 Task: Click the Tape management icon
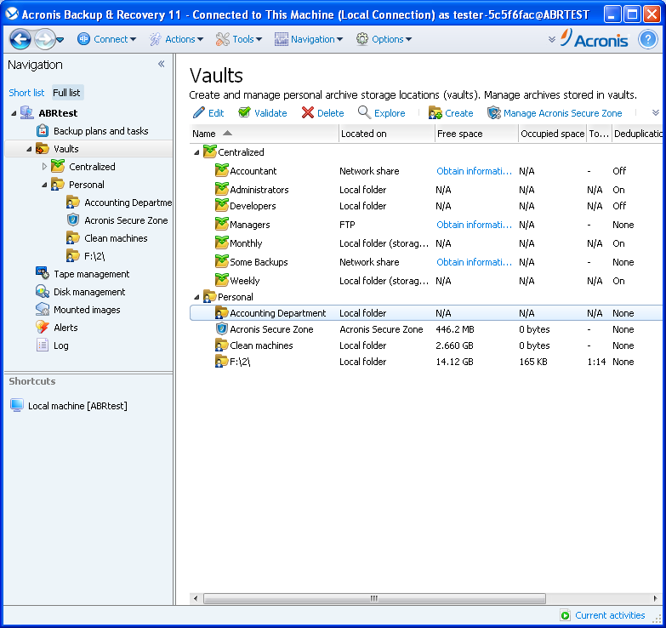coord(42,273)
